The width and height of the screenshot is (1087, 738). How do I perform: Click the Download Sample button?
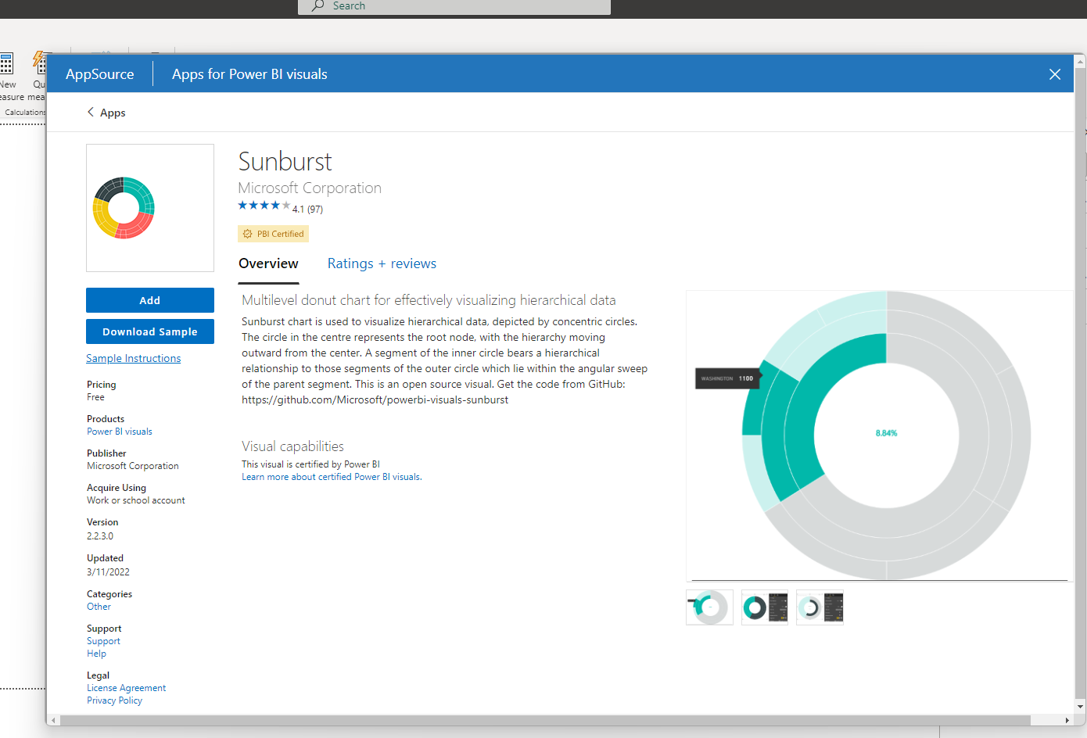tap(150, 331)
